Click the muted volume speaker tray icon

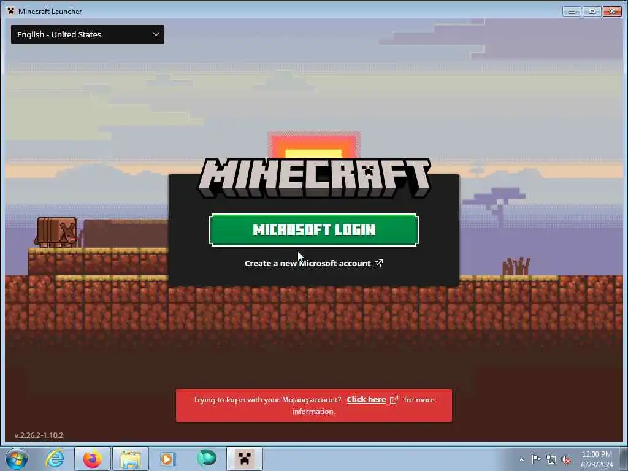point(566,460)
